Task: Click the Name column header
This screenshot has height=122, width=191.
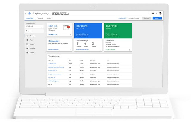Action: point(50,60)
